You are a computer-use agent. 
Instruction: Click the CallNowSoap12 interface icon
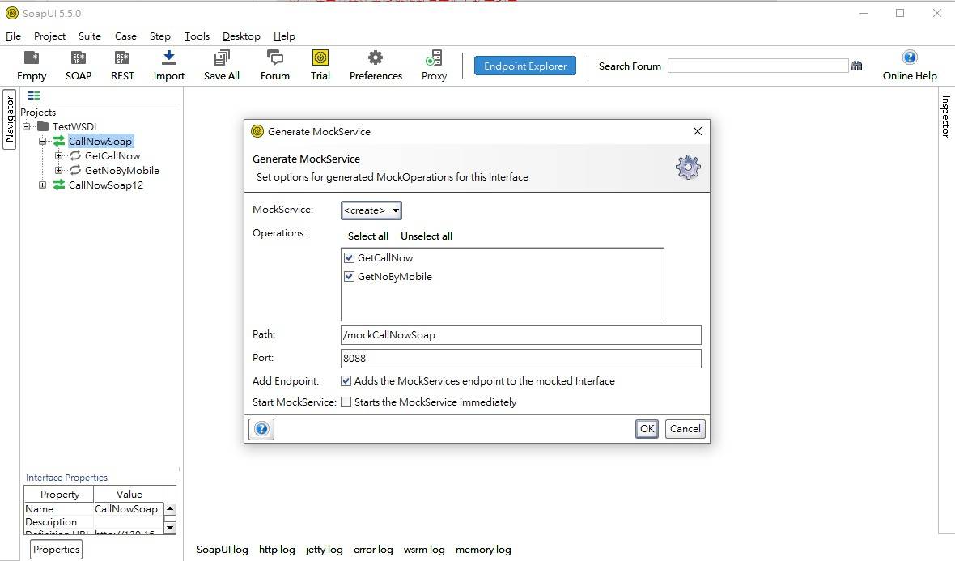59,185
